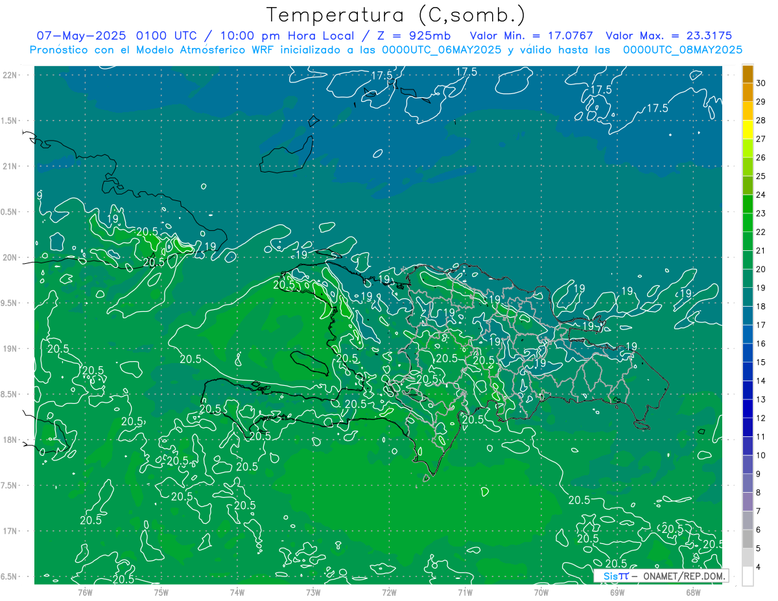Click the "9.5N" latitude axis label
The height and width of the screenshot is (601, 778).
tap(10, 303)
